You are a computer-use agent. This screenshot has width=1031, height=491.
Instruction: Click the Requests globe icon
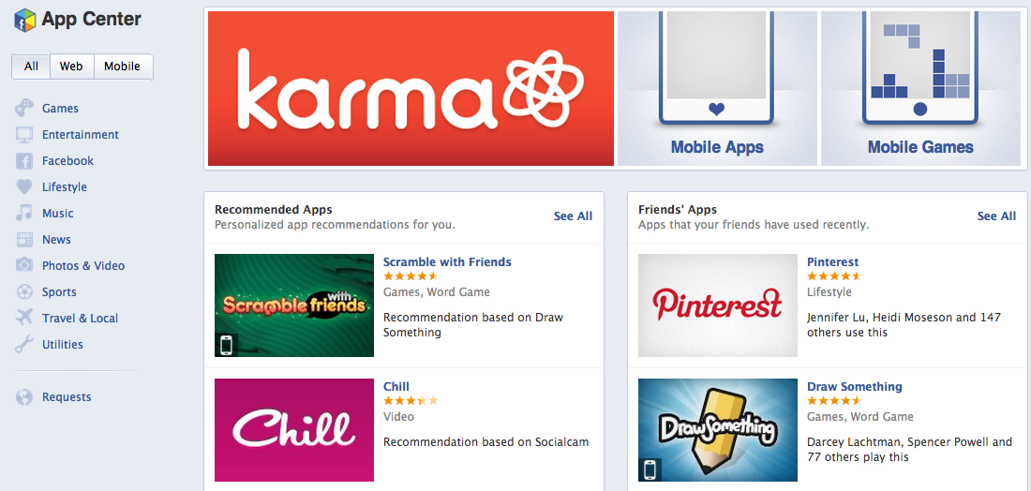[24, 397]
